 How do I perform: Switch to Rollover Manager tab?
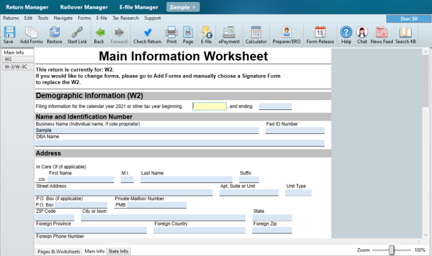point(84,7)
